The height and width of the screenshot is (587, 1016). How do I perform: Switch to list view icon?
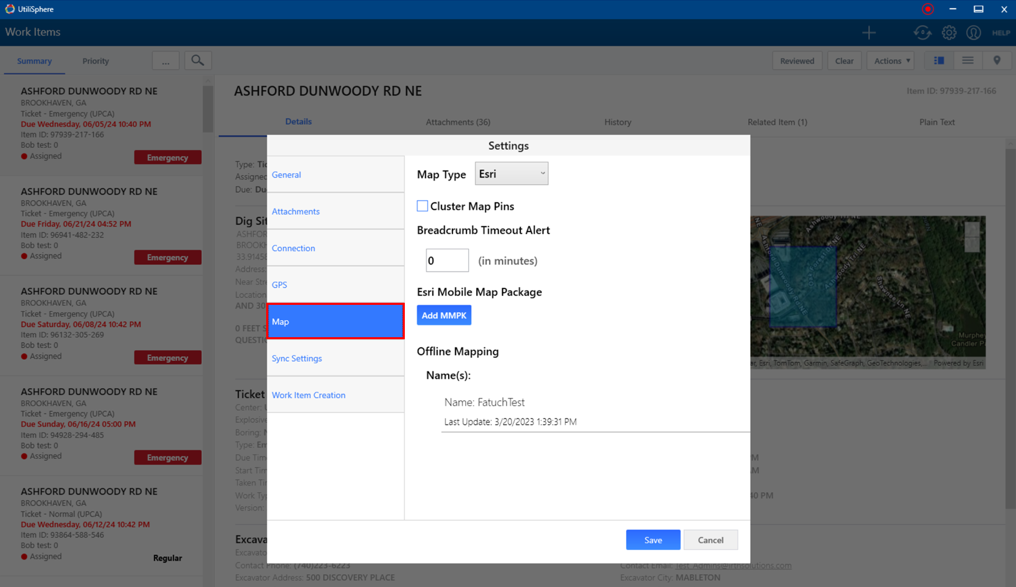tap(968, 60)
